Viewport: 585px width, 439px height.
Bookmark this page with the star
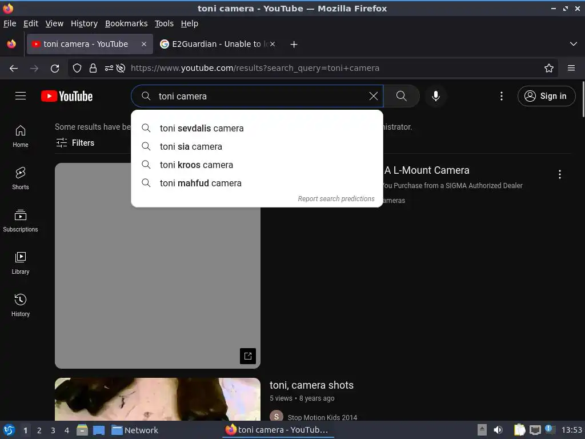pos(549,68)
